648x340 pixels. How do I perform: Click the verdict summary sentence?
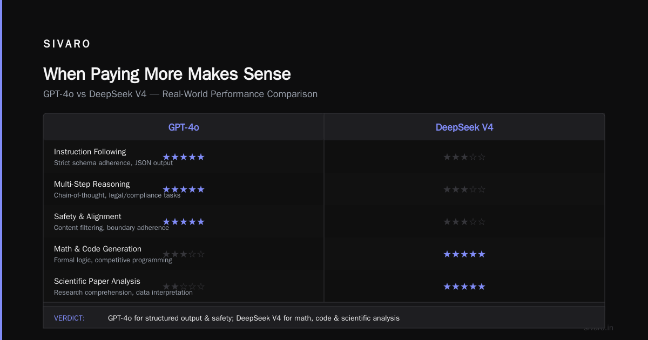click(x=254, y=318)
